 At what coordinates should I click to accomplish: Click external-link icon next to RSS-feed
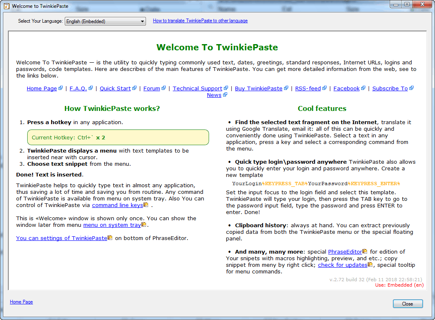click(x=324, y=88)
